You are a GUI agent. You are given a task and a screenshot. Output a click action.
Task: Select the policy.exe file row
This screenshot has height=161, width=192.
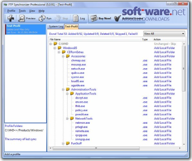click(115, 110)
